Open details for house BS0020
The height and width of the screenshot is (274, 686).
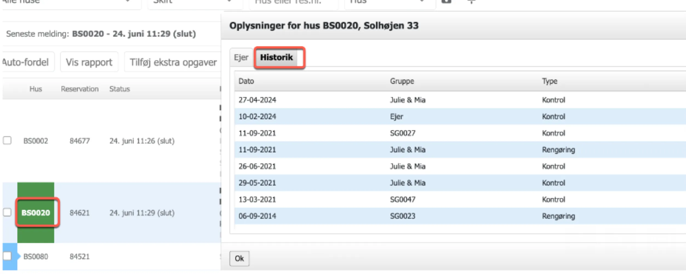36,212
